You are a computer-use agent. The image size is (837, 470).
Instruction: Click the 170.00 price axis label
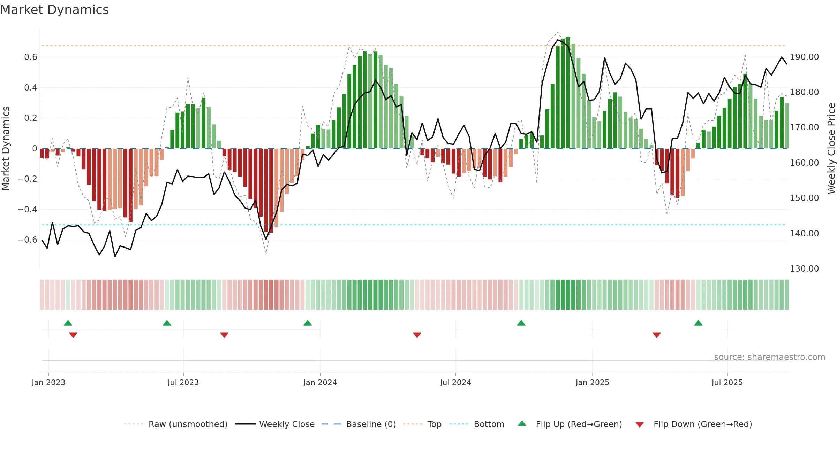[804, 127]
